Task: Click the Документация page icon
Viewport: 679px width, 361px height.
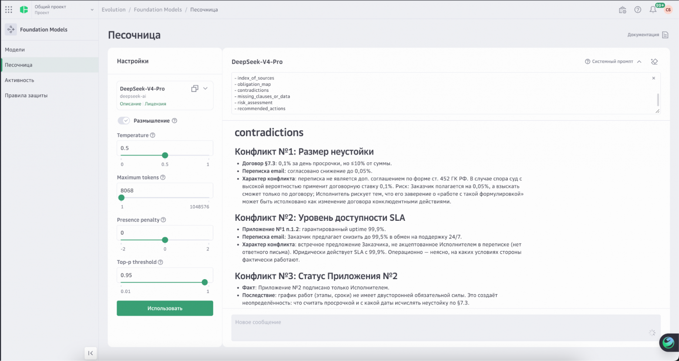Action: (x=665, y=35)
